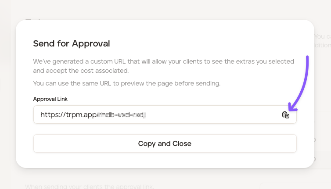Image resolution: width=331 pixels, height=189 pixels.
Task: Click the Send for Approval dialog heading
Action: pos(72,43)
